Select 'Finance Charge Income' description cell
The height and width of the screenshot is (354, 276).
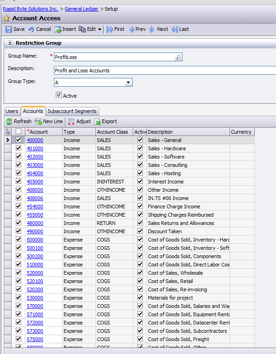(x=188, y=206)
